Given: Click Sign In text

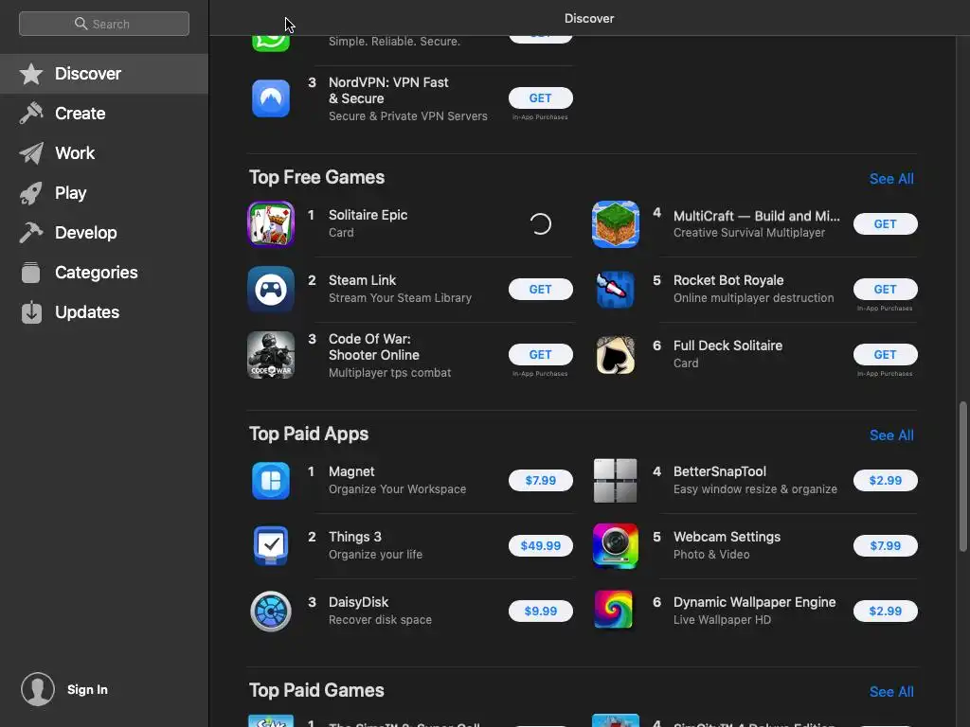Looking at the screenshot, I should (87, 689).
